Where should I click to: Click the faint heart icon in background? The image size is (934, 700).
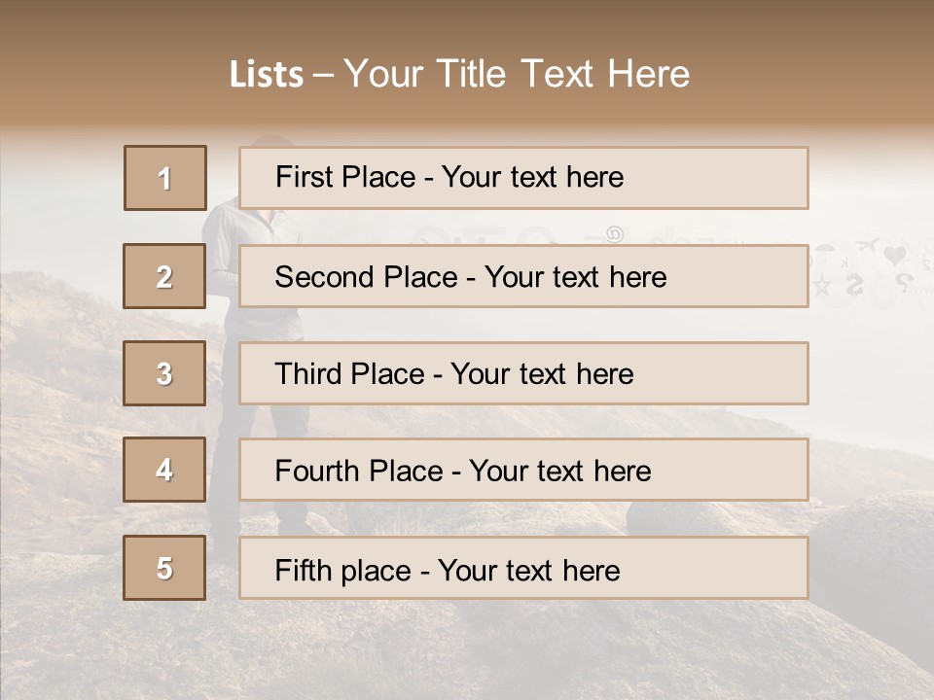(897, 255)
